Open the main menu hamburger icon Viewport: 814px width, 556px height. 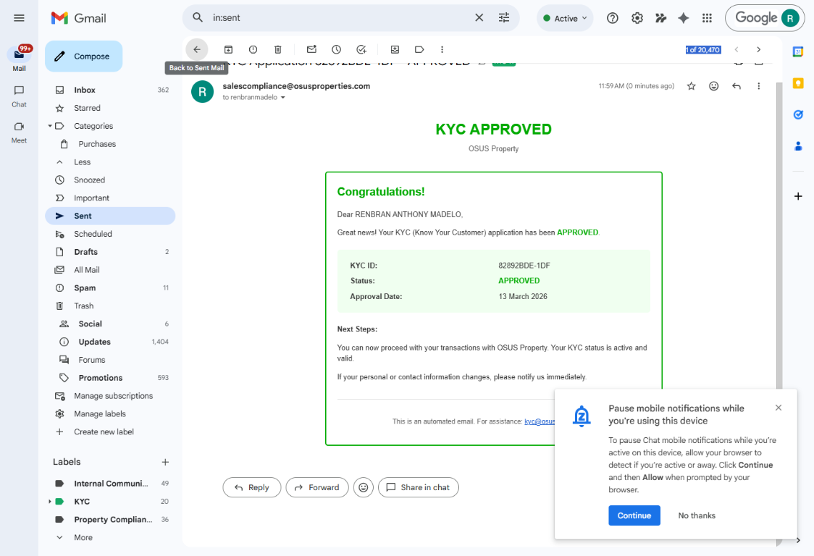click(x=20, y=18)
